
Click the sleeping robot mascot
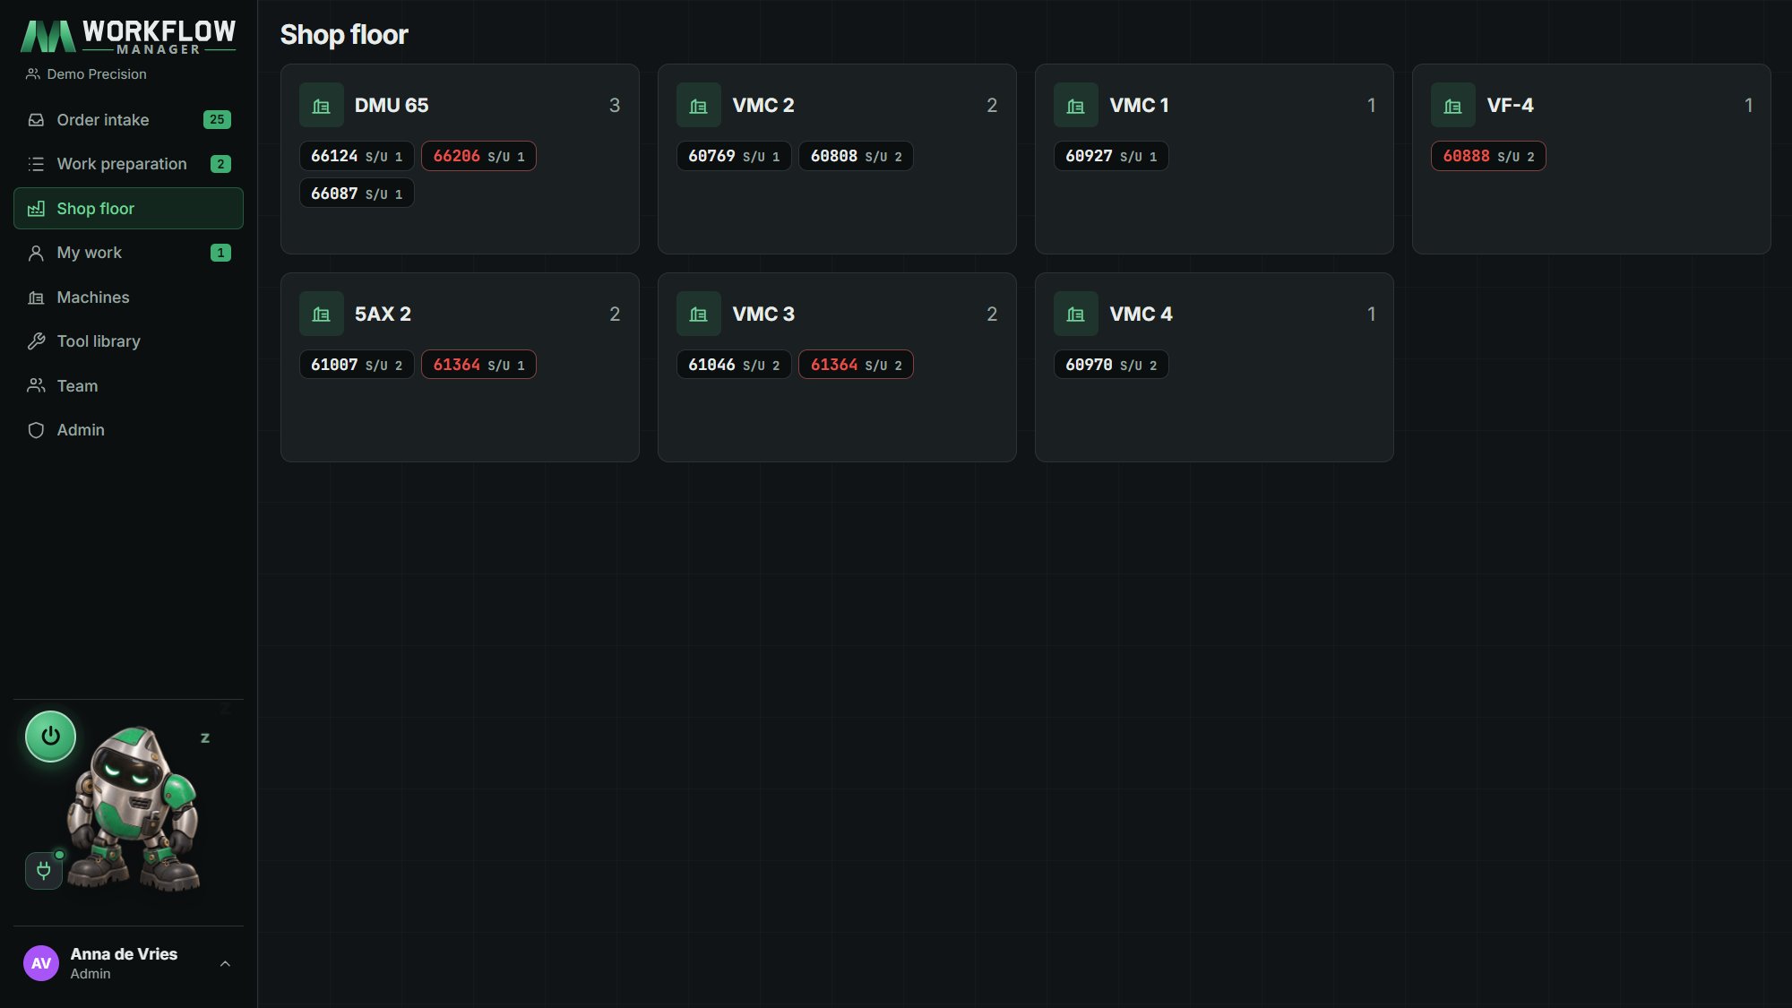[x=134, y=809]
